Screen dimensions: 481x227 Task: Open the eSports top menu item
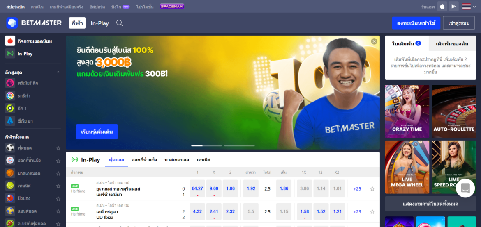(97, 7)
